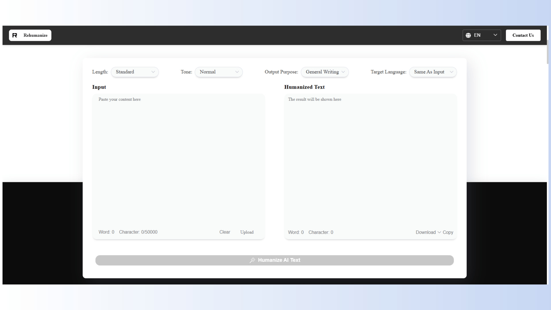The image size is (551, 310).
Task: Click the Output Purpose dropdown arrow
Action: 344,72
